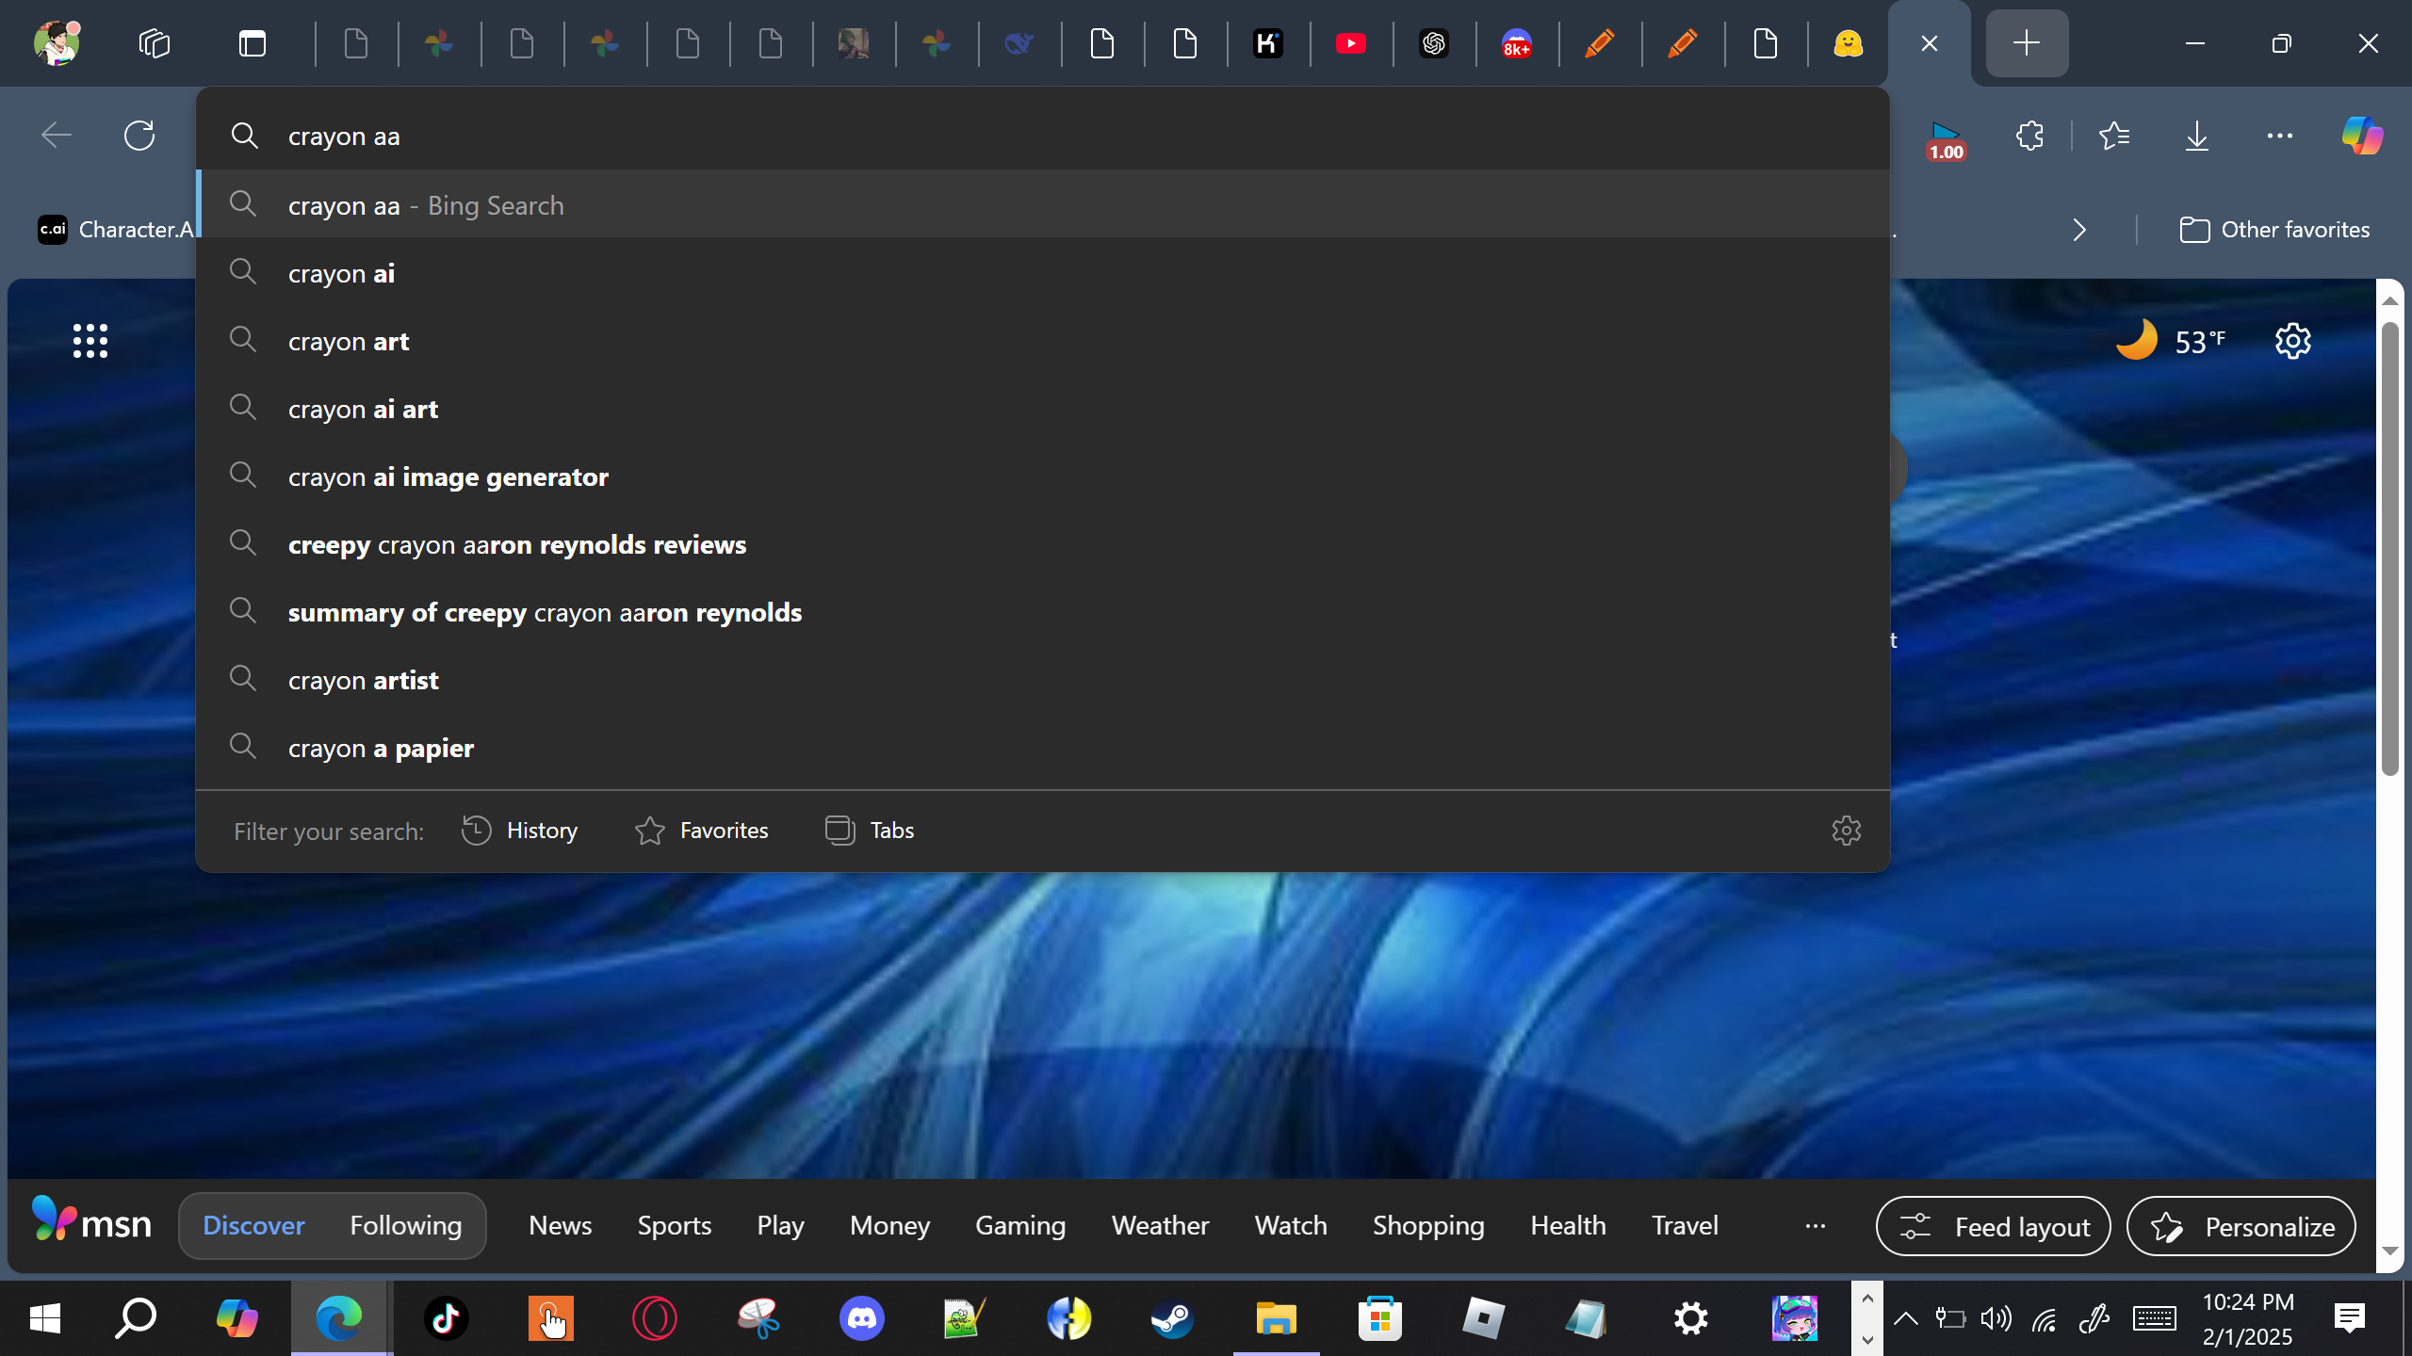Open the tab actions vertical tabs icon
This screenshot has height=1356, width=2412.
(253, 43)
